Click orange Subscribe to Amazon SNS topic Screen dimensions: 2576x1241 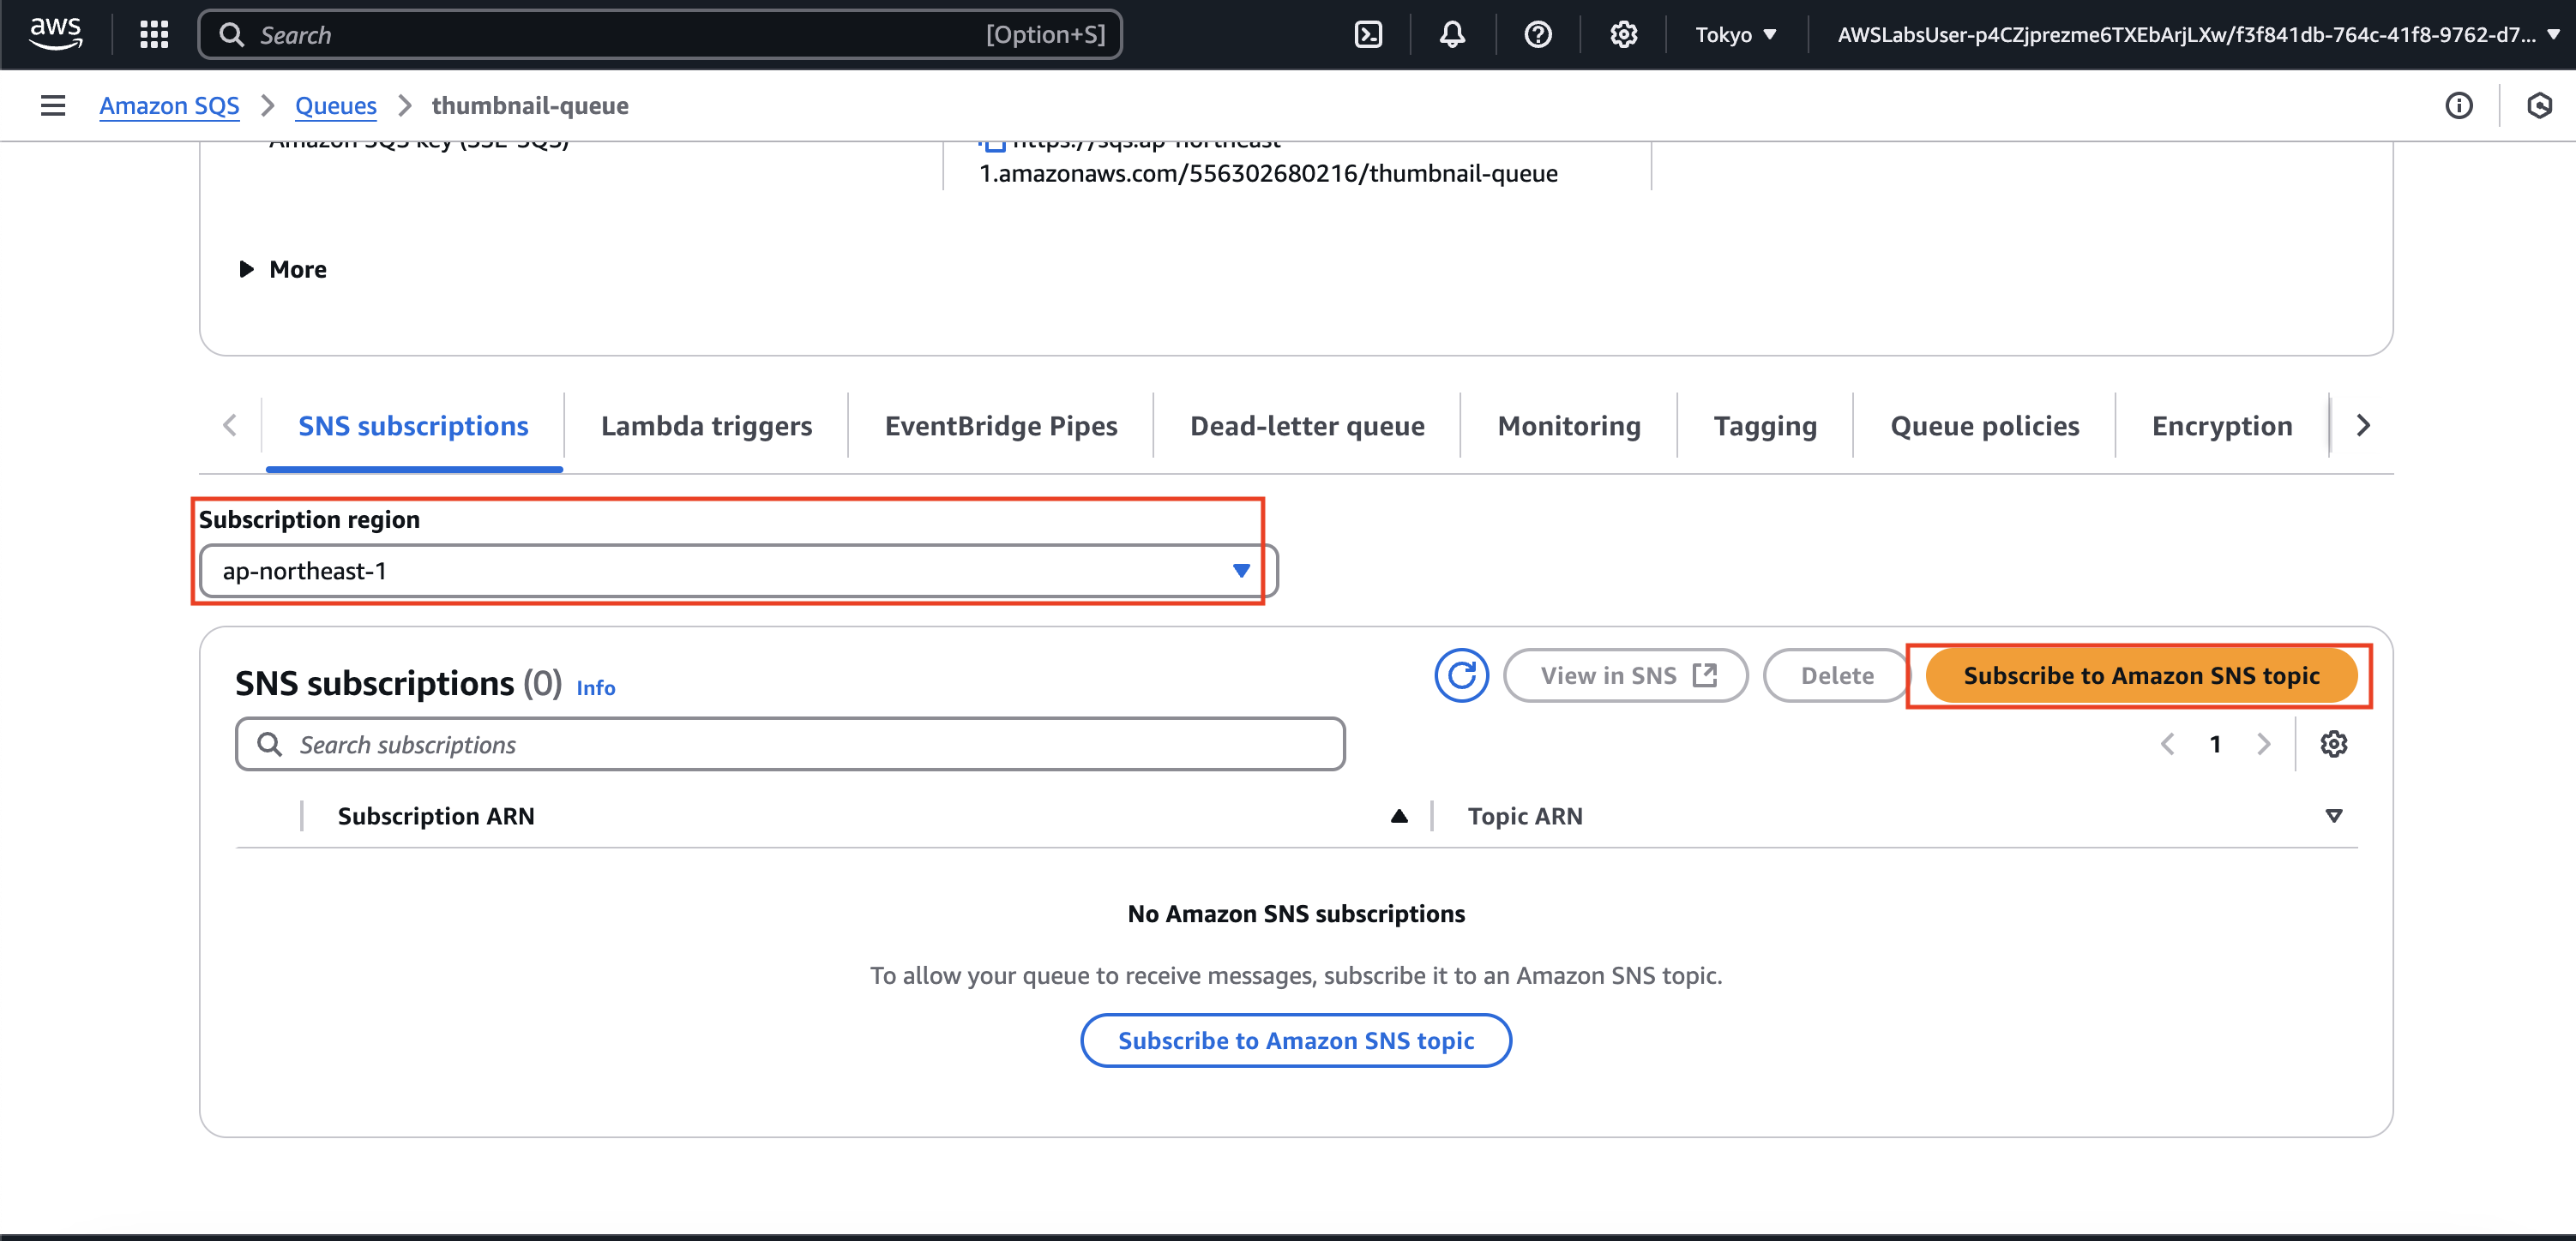2140,675
